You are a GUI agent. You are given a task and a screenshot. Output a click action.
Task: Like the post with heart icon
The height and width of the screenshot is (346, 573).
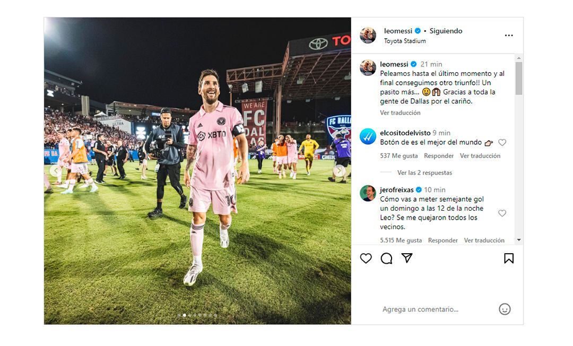366,258
